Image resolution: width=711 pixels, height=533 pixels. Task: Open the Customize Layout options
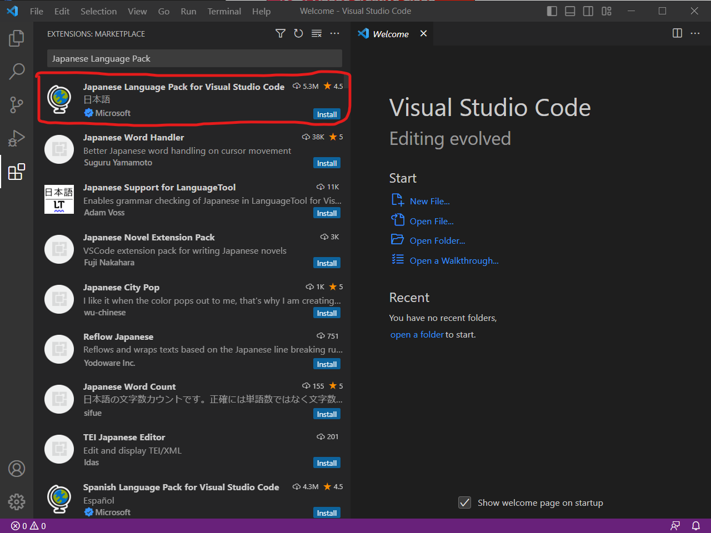click(606, 11)
